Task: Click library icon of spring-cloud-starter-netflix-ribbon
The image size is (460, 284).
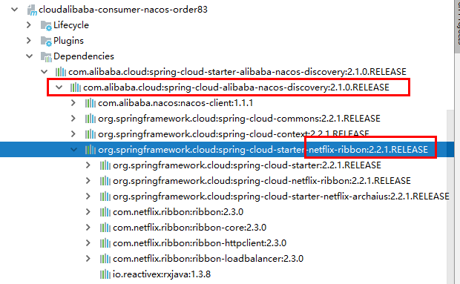Action: [91, 150]
